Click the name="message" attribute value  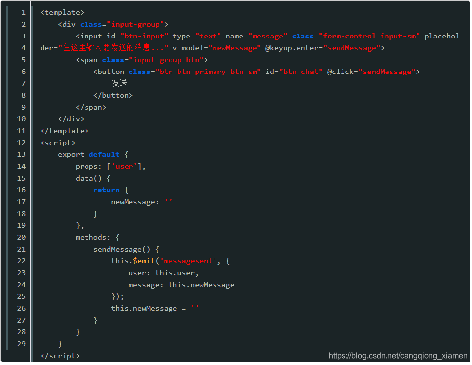pyautogui.click(x=267, y=36)
